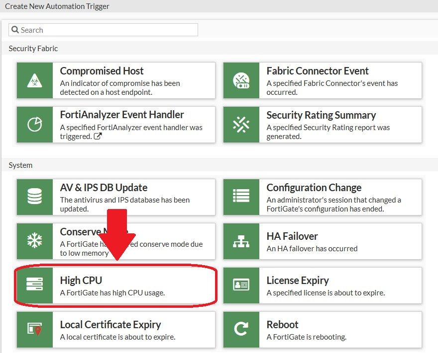Click the search magnifier icon
This screenshot has height=353, width=438.
(x=15, y=30)
